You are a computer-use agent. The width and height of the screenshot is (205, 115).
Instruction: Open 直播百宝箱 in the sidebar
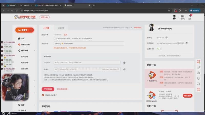click(x=24, y=44)
